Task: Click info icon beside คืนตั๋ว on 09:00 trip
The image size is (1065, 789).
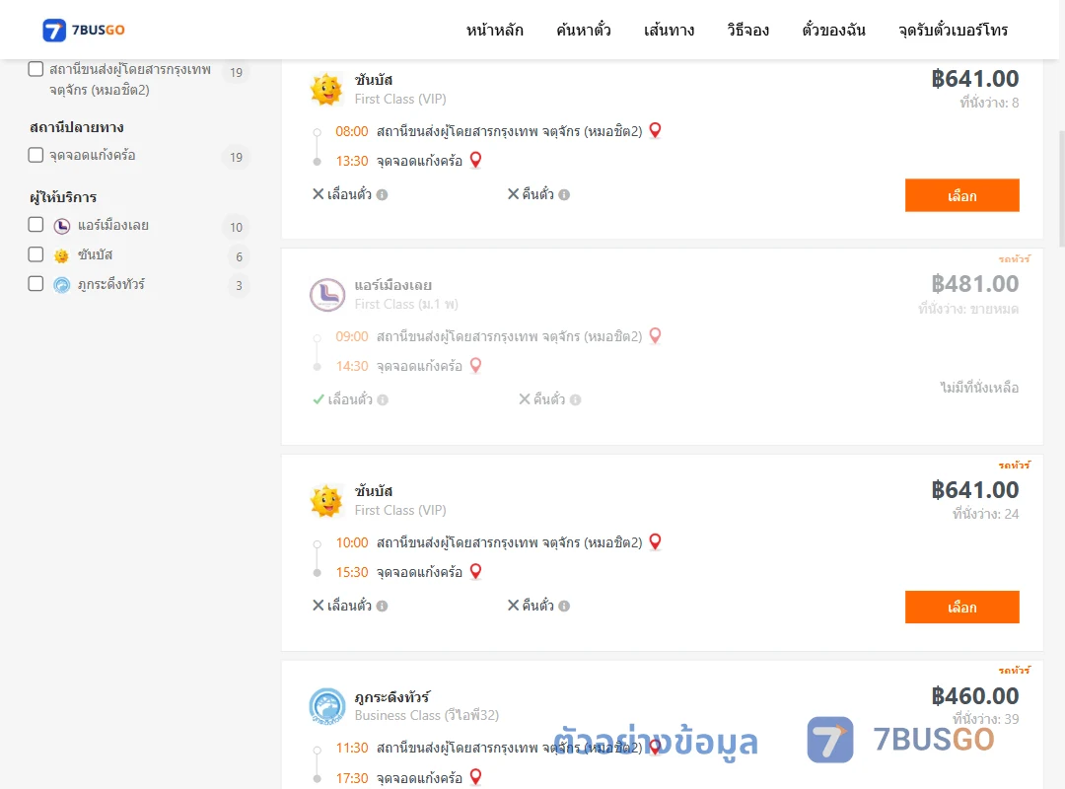Action: [575, 400]
